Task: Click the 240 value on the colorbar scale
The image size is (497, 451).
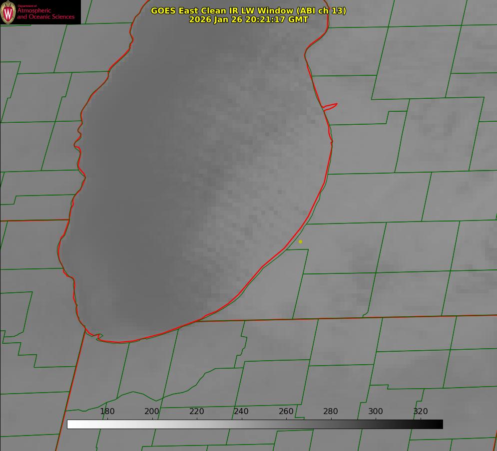Action: tap(241, 412)
